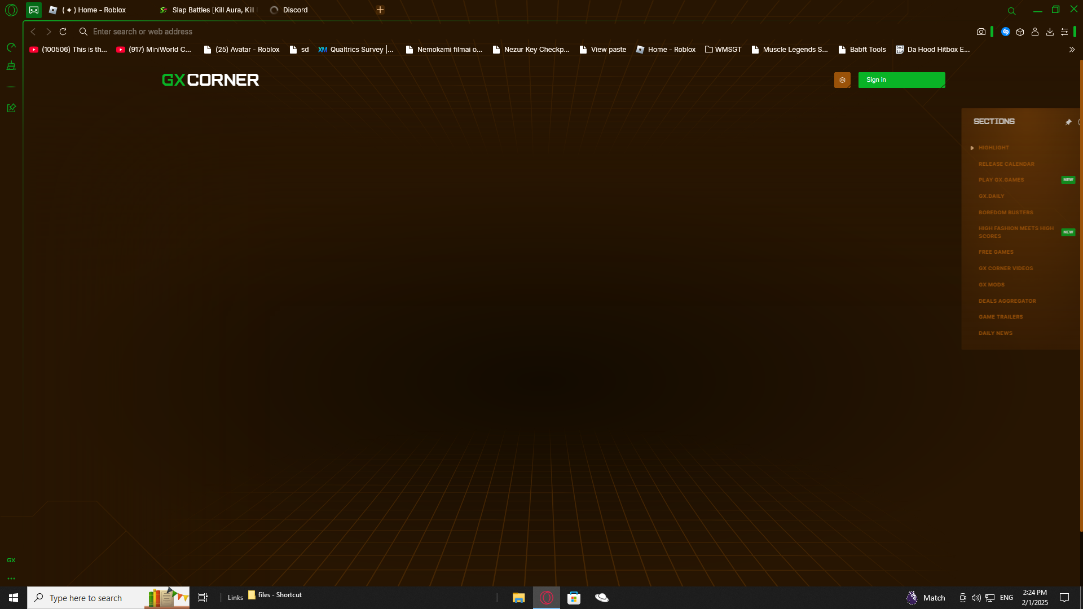1083x609 pixels.
Task: Click the address bar search field
Action: [338, 32]
